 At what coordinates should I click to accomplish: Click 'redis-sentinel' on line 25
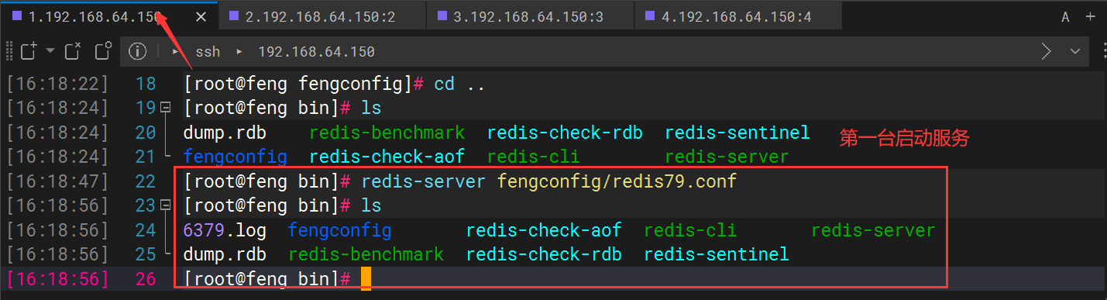pyautogui.click(x=717, y=254)
